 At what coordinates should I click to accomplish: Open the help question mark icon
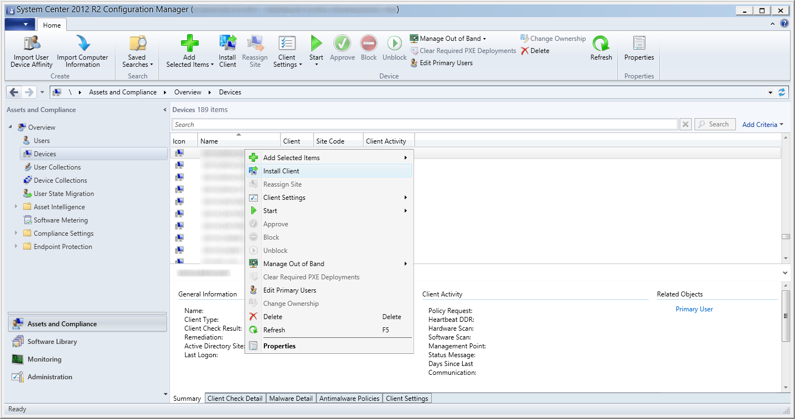pyautogui.click(x=785, y=24)
